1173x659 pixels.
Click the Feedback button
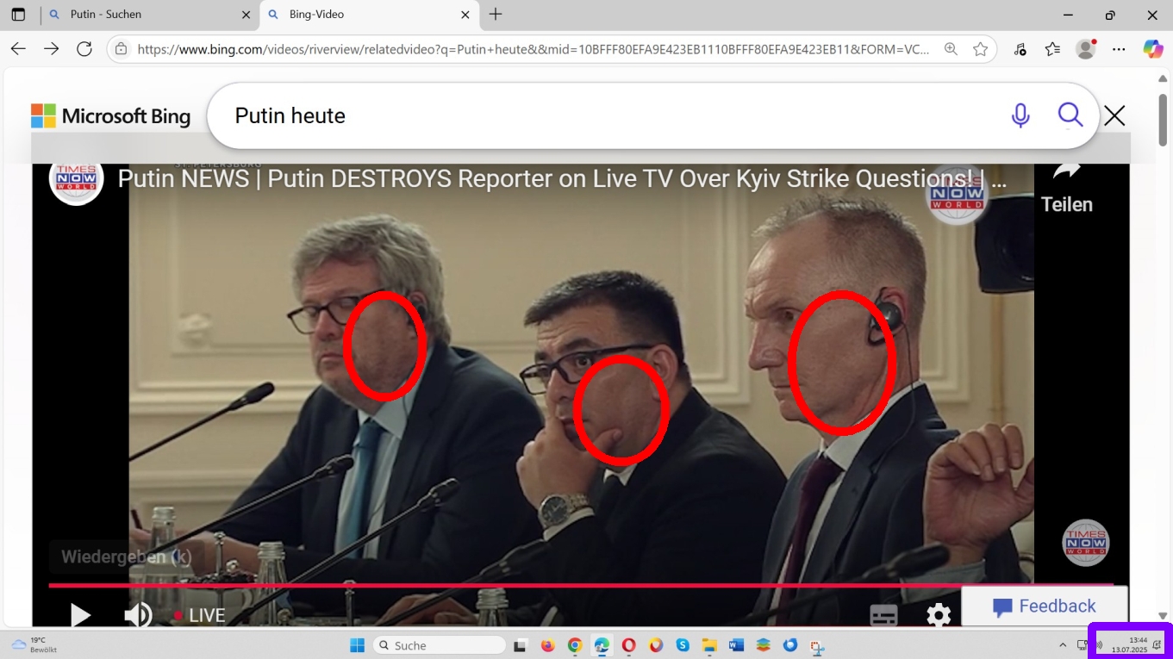pos(1044,606)
